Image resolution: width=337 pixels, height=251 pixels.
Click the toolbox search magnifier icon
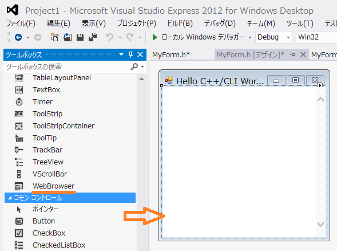pos(134,66)
